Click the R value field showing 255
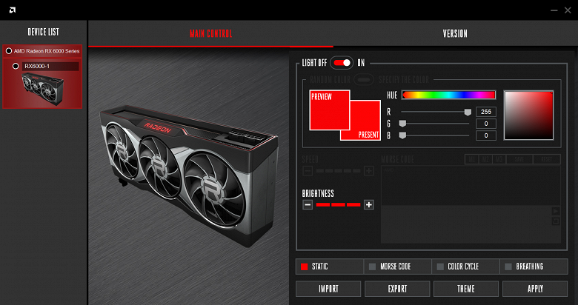Image resolution: width=578 pixels, height=305 pixels. tap(486, 112)
